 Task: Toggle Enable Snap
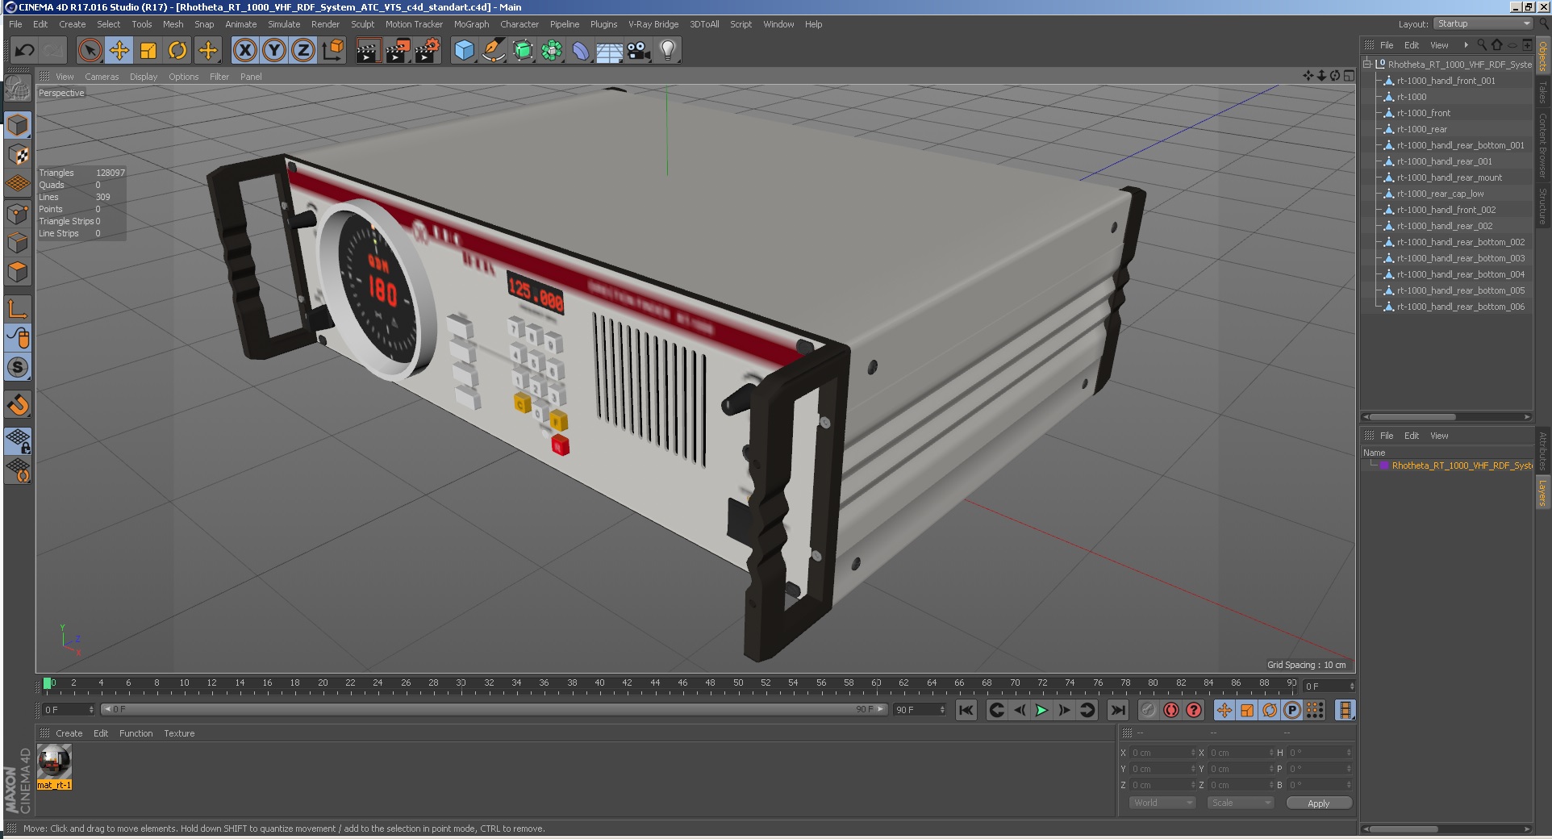click(x=18, y=404)
